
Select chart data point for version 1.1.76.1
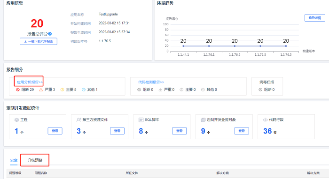[209, 46]
